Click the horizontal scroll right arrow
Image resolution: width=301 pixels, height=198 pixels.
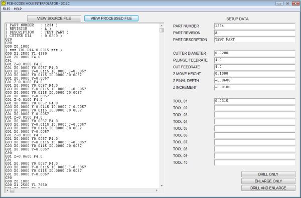(x=157, y=190)
